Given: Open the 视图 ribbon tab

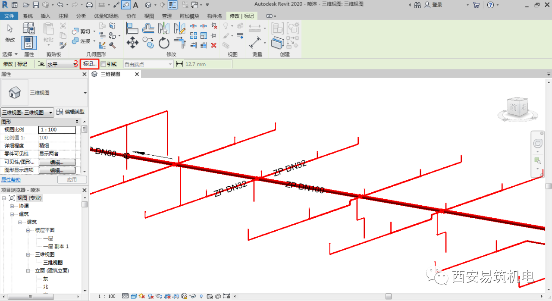Looking at the screenshot, I should (x=149, y=16).
